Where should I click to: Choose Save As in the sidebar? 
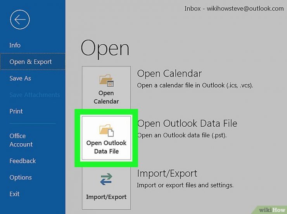[x=20, y=78]
